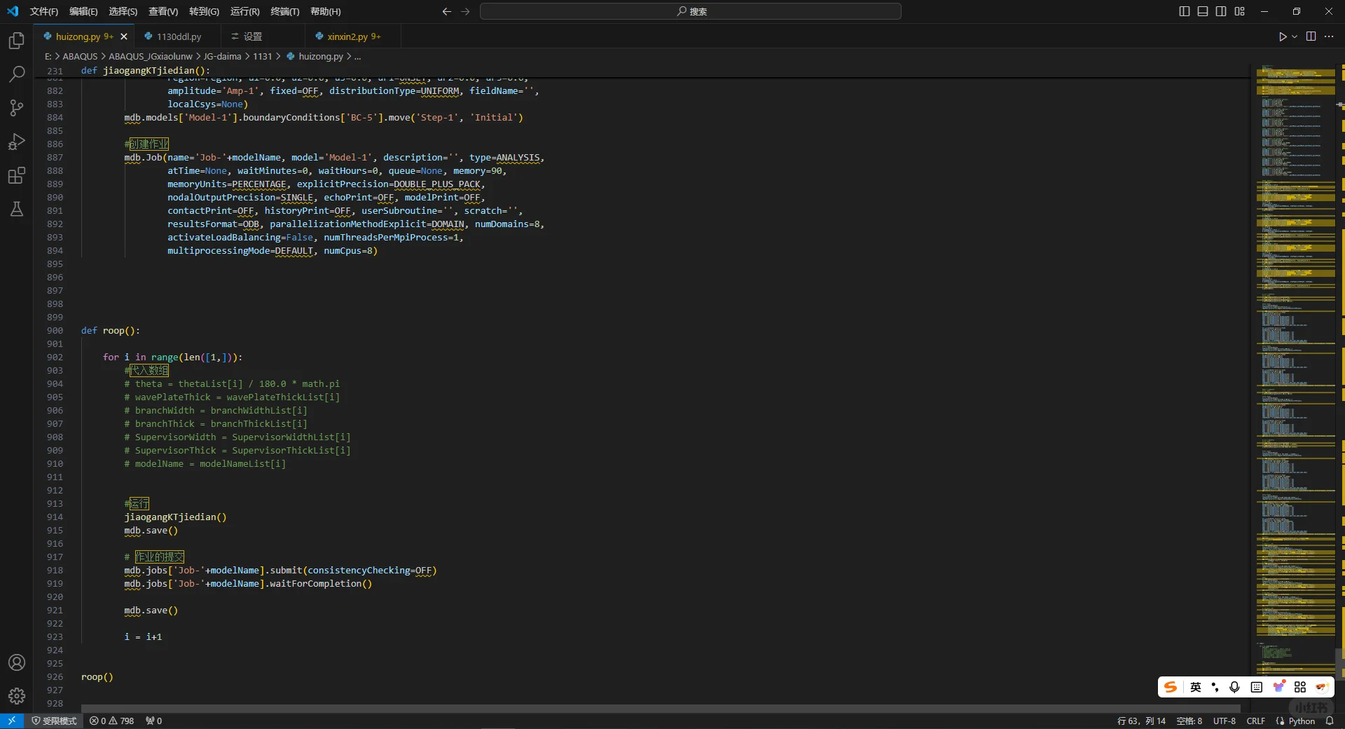Open the Manage gear menu
1345x729 pixels.
(17, 695)
